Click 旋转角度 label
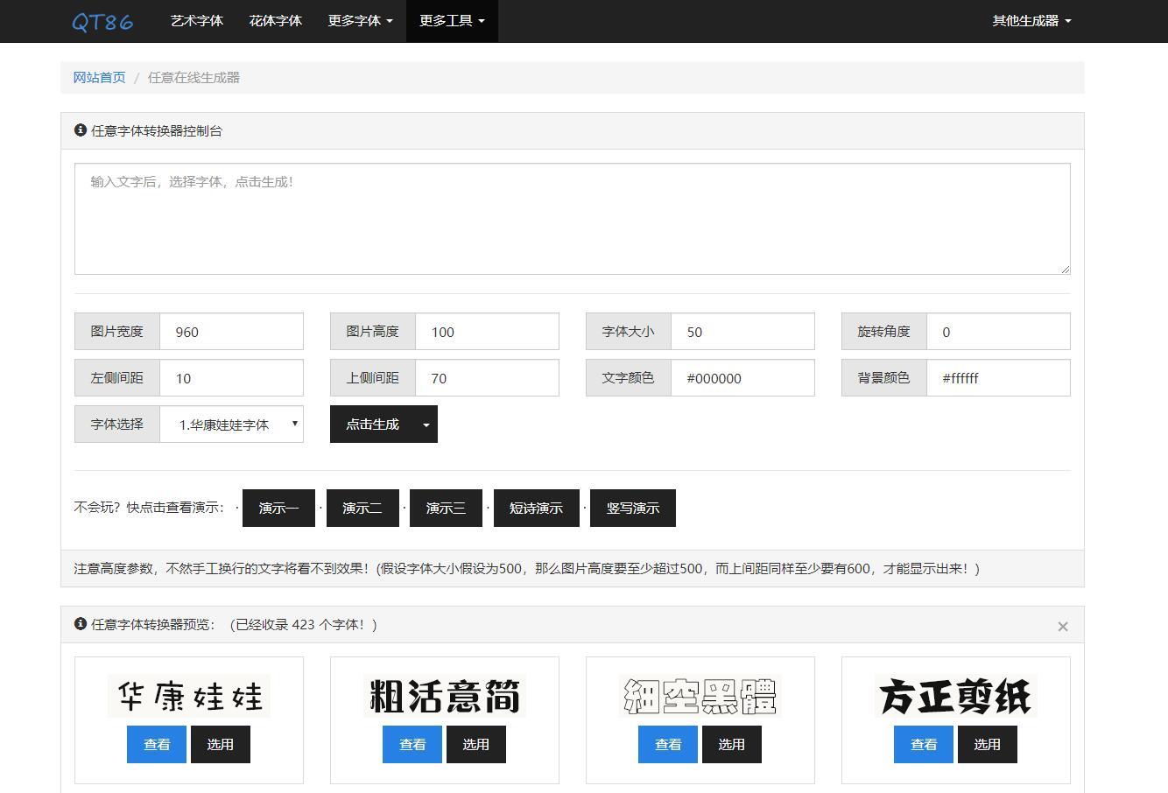 coord(884,332)
